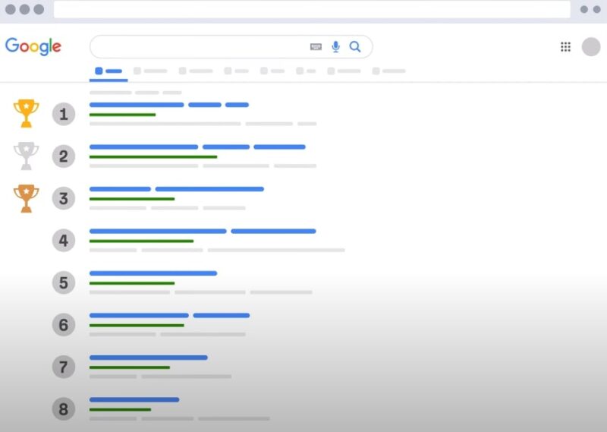Screen dimensions: 607x432
Task: Click the green URL of second result
Action: (153, 157)
